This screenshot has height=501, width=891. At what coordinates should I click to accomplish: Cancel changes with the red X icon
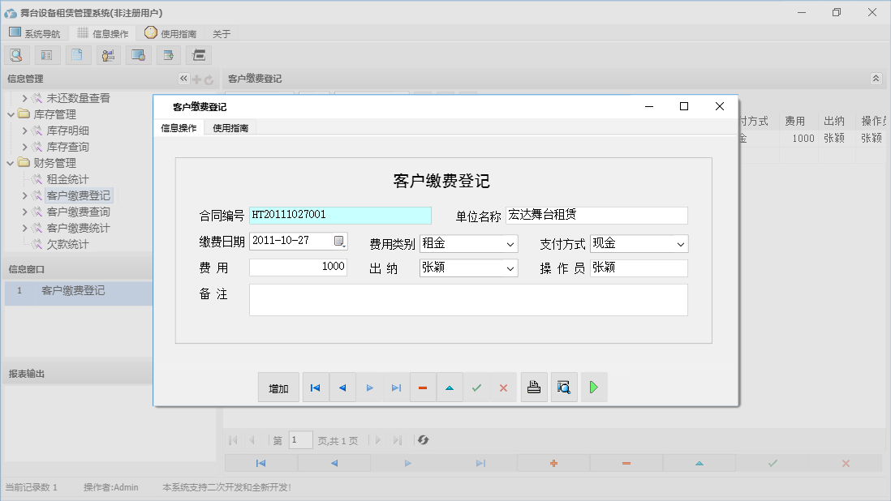pyautogui.click(x=503, y=387)
